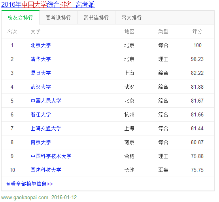Open the 2016年中国大学综合排名 title link
The height and width of the screenshot is (202, 219).
click(x=48, y=5)
